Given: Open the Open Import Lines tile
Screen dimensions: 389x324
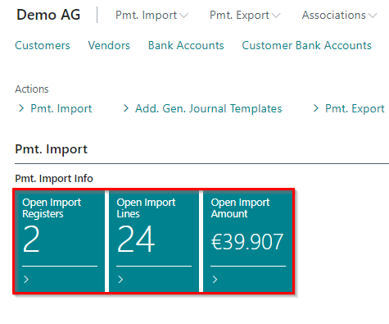Looking at the screenshot, I should pyautogui.click(x=154, y=241).
